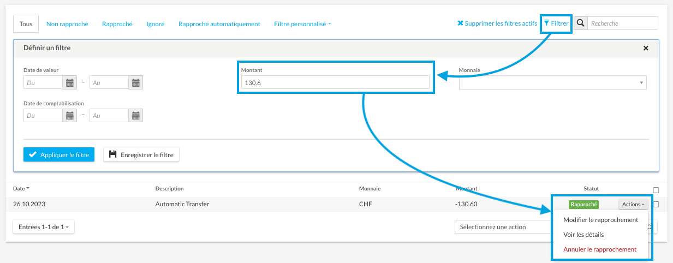The width and height of the screenshot is (673, 263).
Task: Expand the Filtre personnalisé dropdown
Action: [x=302, y=24]
